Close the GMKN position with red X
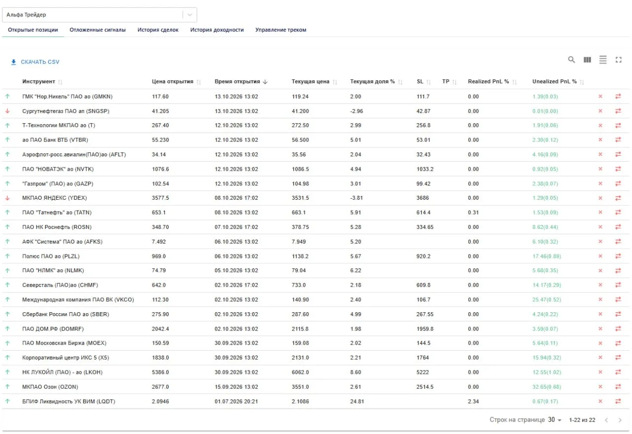This screenshot has width=632, height=434. [600, 97]
